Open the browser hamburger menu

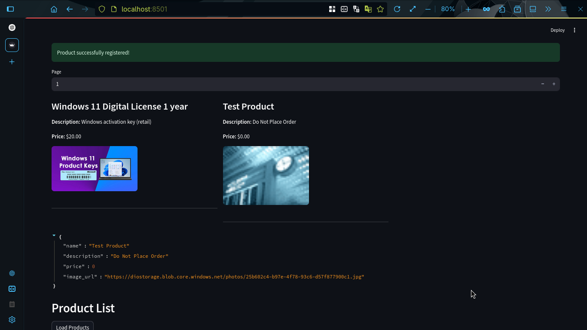[x=563, y=9]
